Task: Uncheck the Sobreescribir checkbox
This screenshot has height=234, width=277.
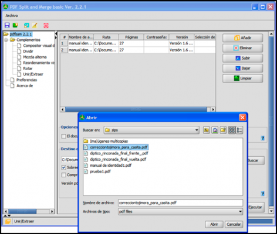Action: [x=63, y=167]
